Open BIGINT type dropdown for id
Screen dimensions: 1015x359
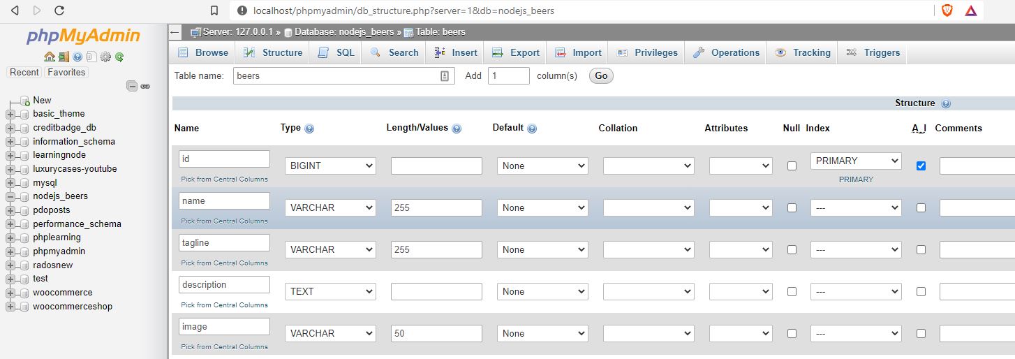(x=330, y=166)
